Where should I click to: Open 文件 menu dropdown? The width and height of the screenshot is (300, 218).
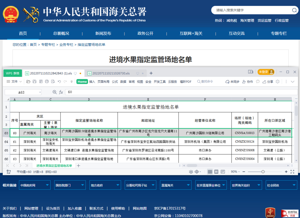[14, 82]
